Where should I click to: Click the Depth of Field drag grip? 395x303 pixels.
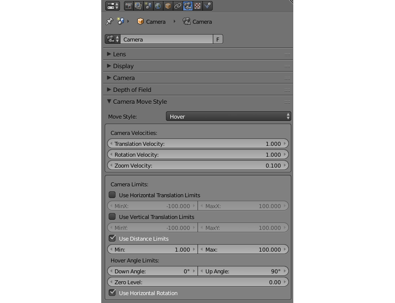[287, 90]
